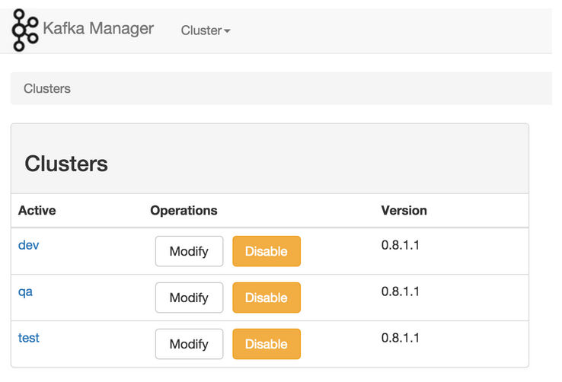Click the Version column header

tap(404, 211)
